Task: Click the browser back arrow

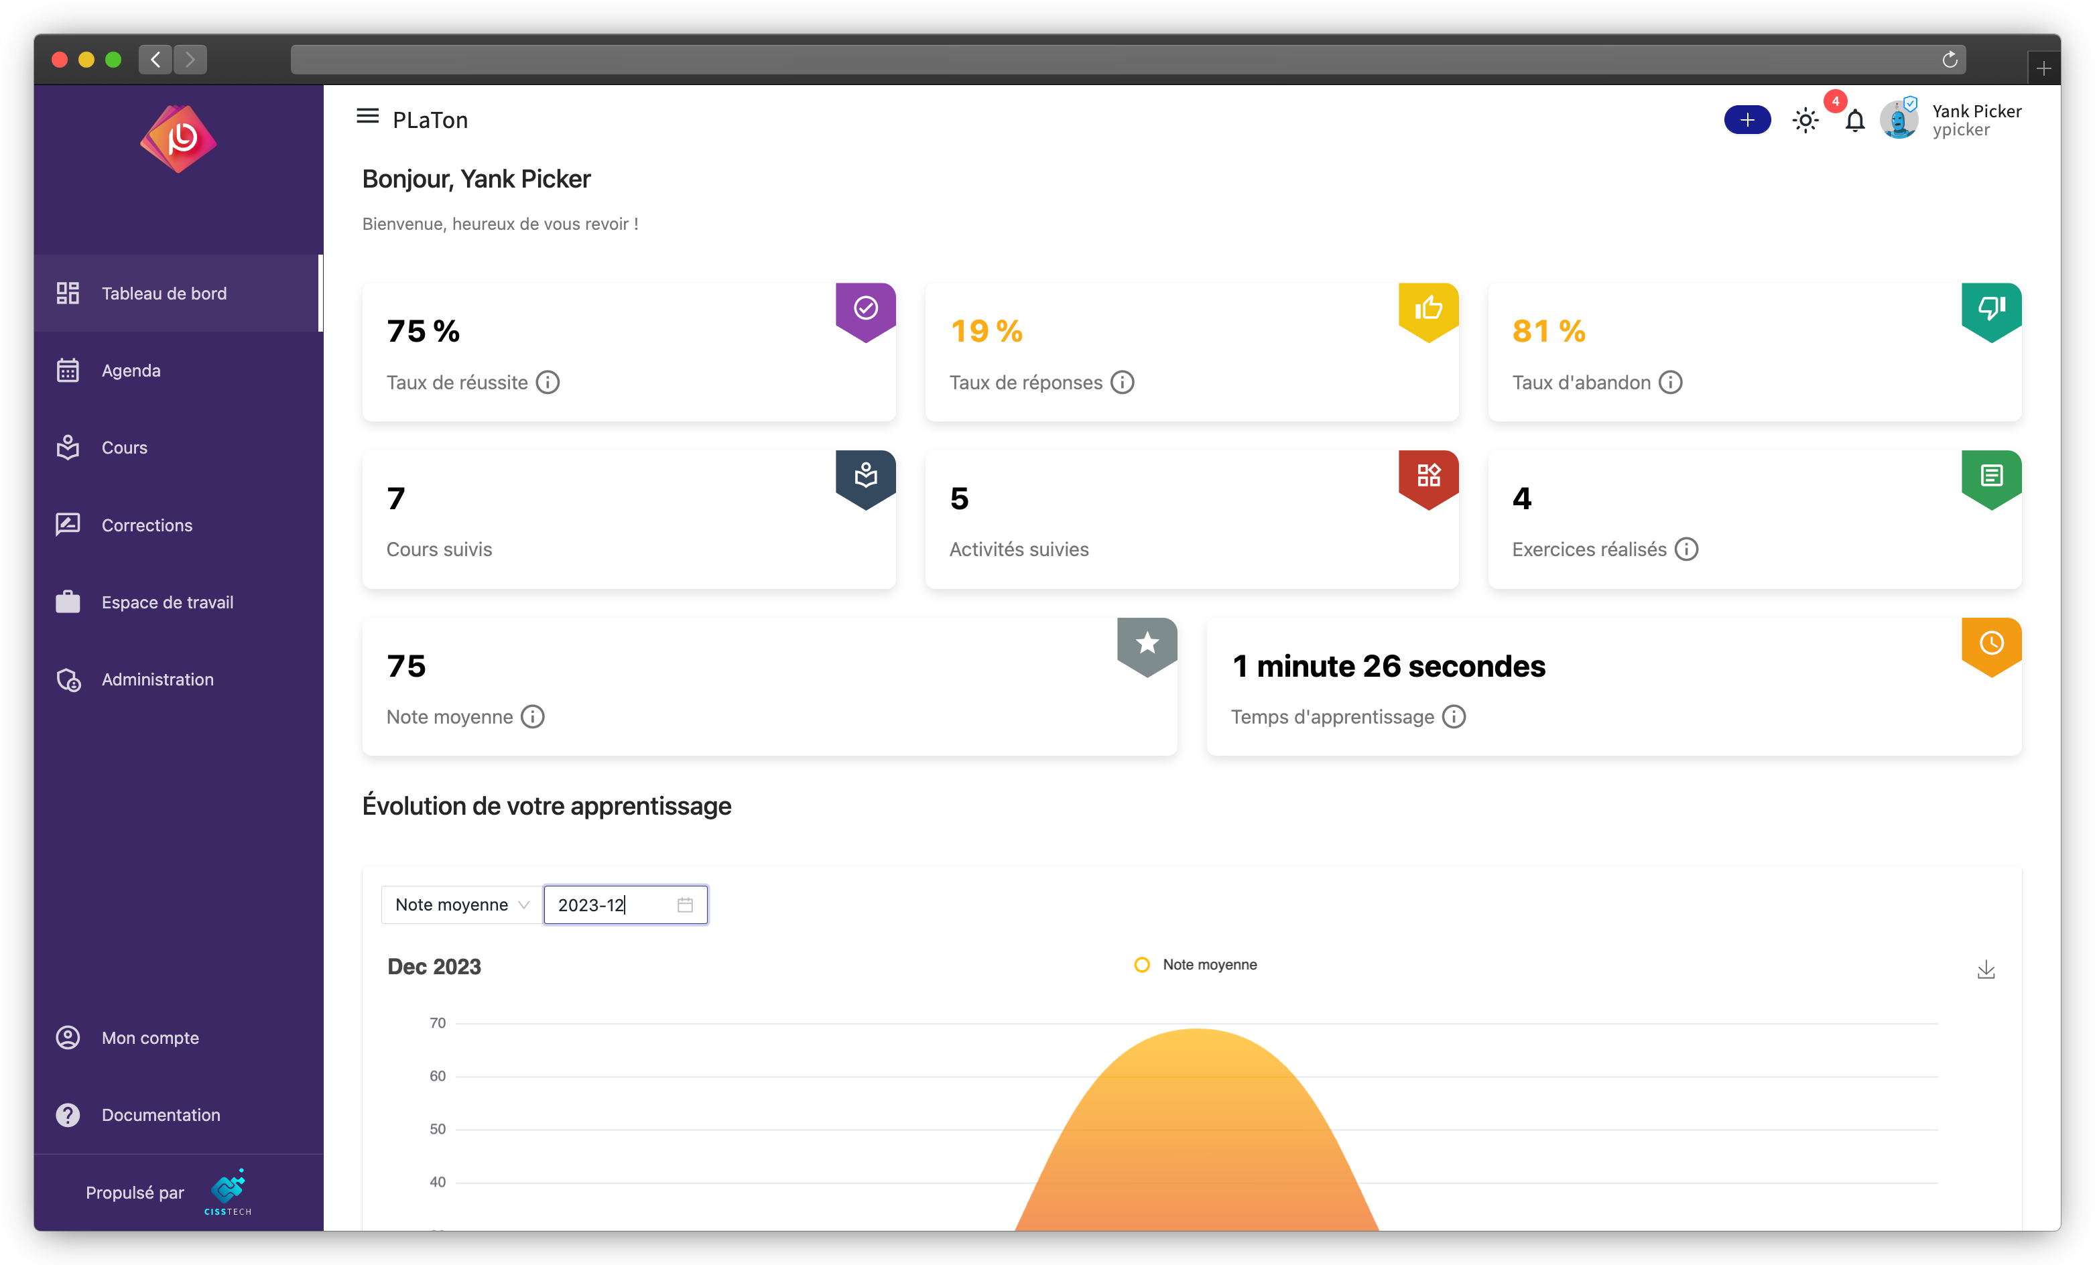Action: (155, 60)
